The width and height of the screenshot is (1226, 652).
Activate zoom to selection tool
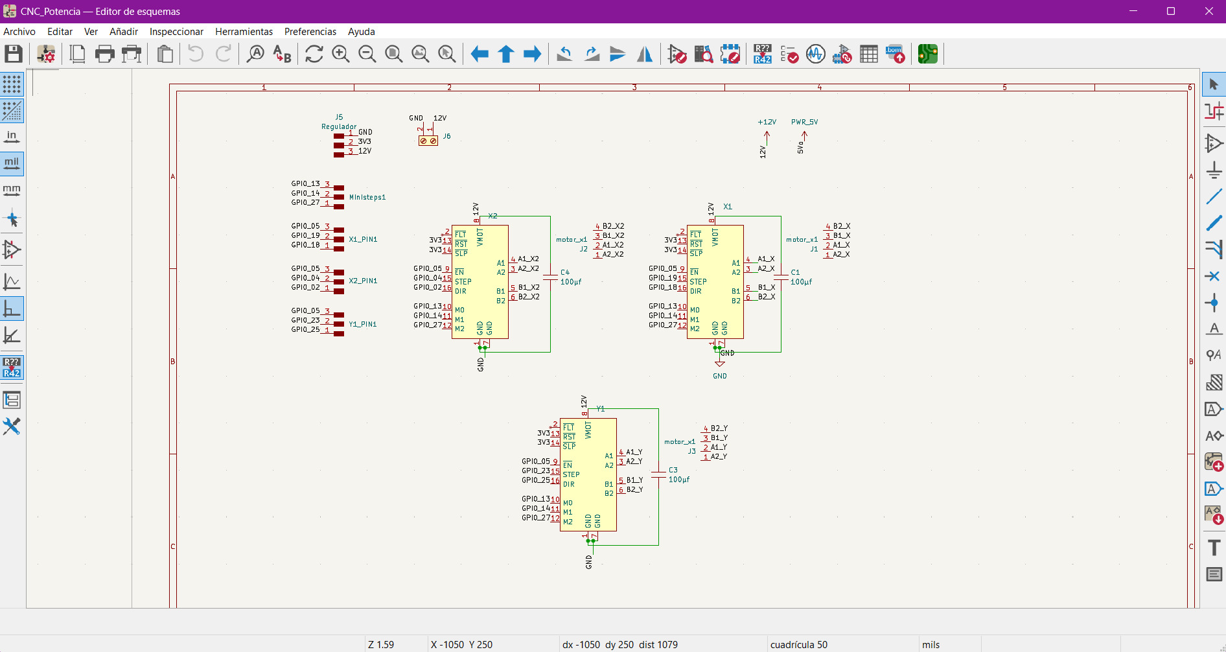(447, 54)
